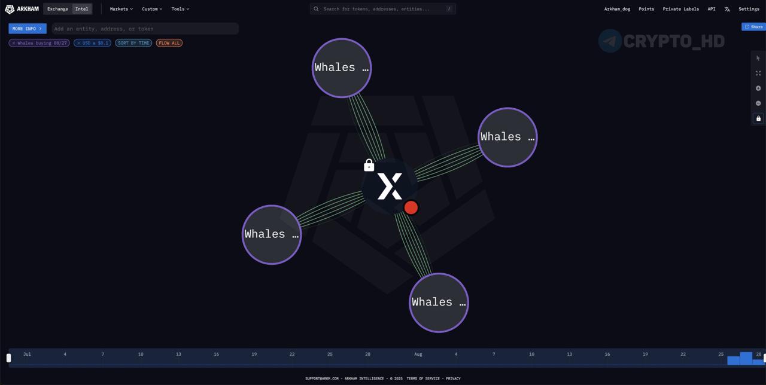Switch to the Intel mode
The height and width of the screenshot is (385, 766).
(x=81, y=9)
